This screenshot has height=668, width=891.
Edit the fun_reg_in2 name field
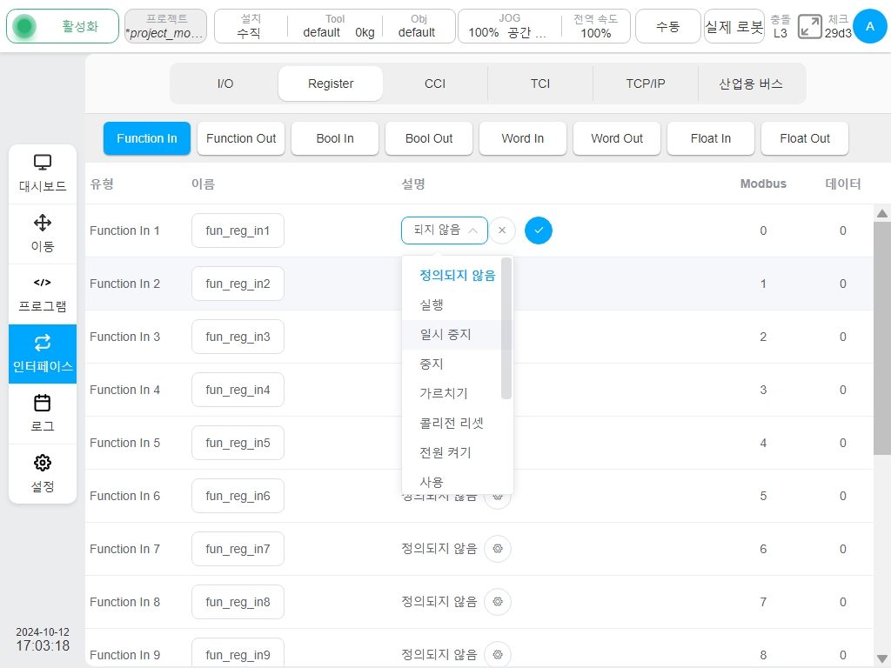[238, 284]
